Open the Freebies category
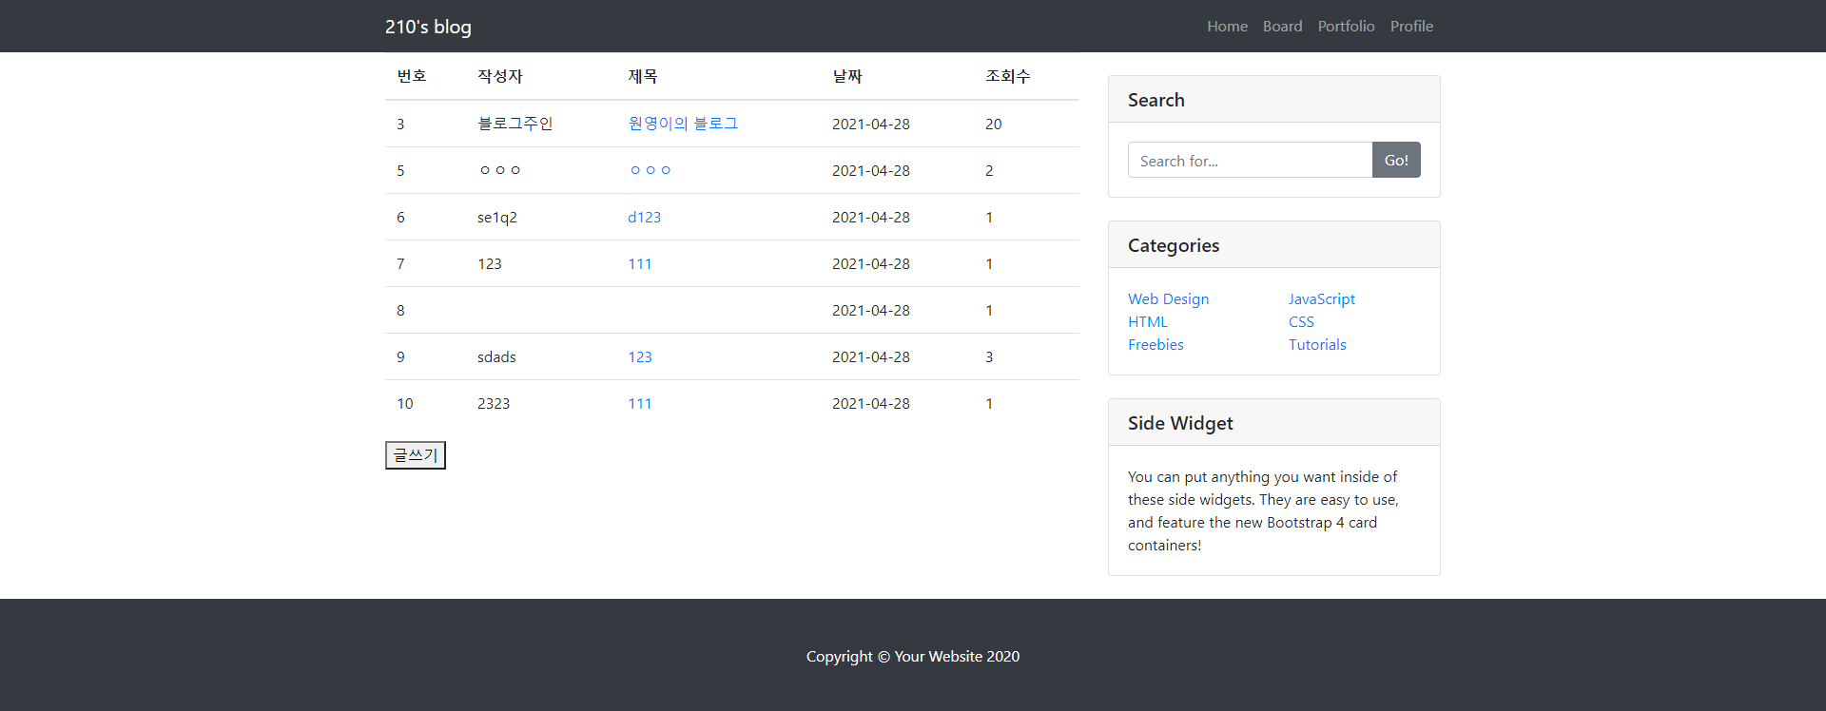The width and height of the screenshot is (1826, 711). pos(1156,344)
